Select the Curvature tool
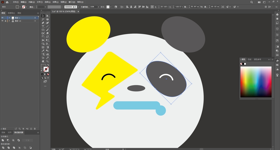 click(x=47, y=23)
